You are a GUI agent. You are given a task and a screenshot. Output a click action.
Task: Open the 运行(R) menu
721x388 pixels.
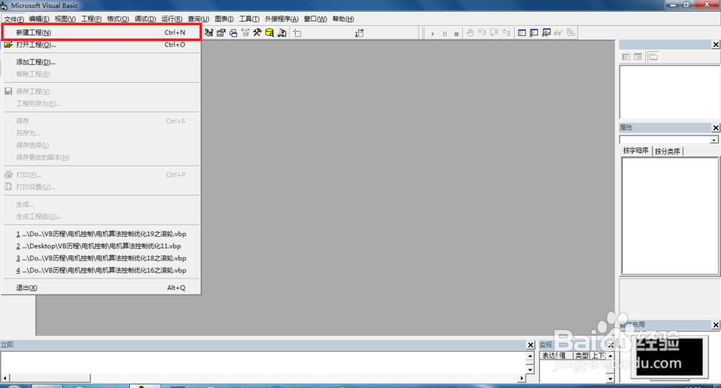172,19
